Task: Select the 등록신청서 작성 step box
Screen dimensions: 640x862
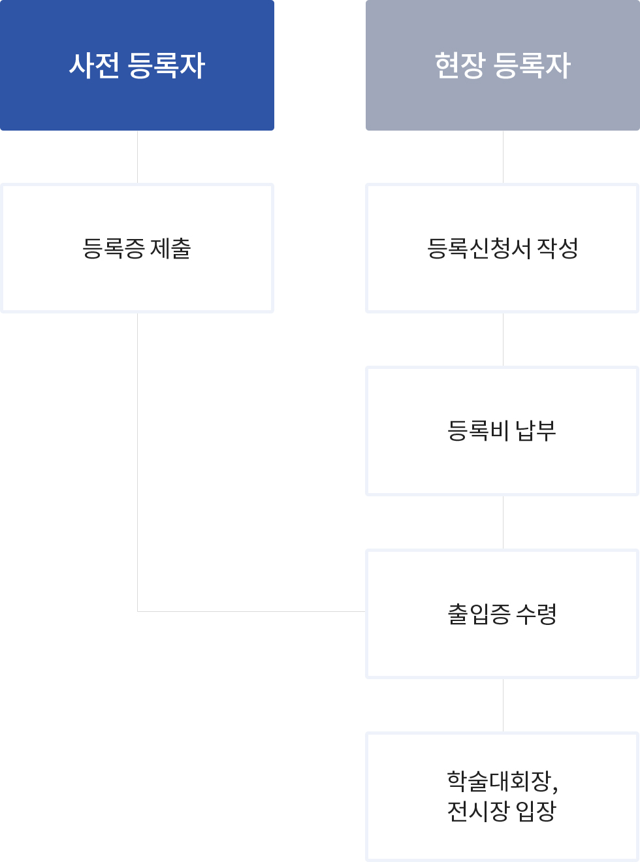Action: click(503, 248)
